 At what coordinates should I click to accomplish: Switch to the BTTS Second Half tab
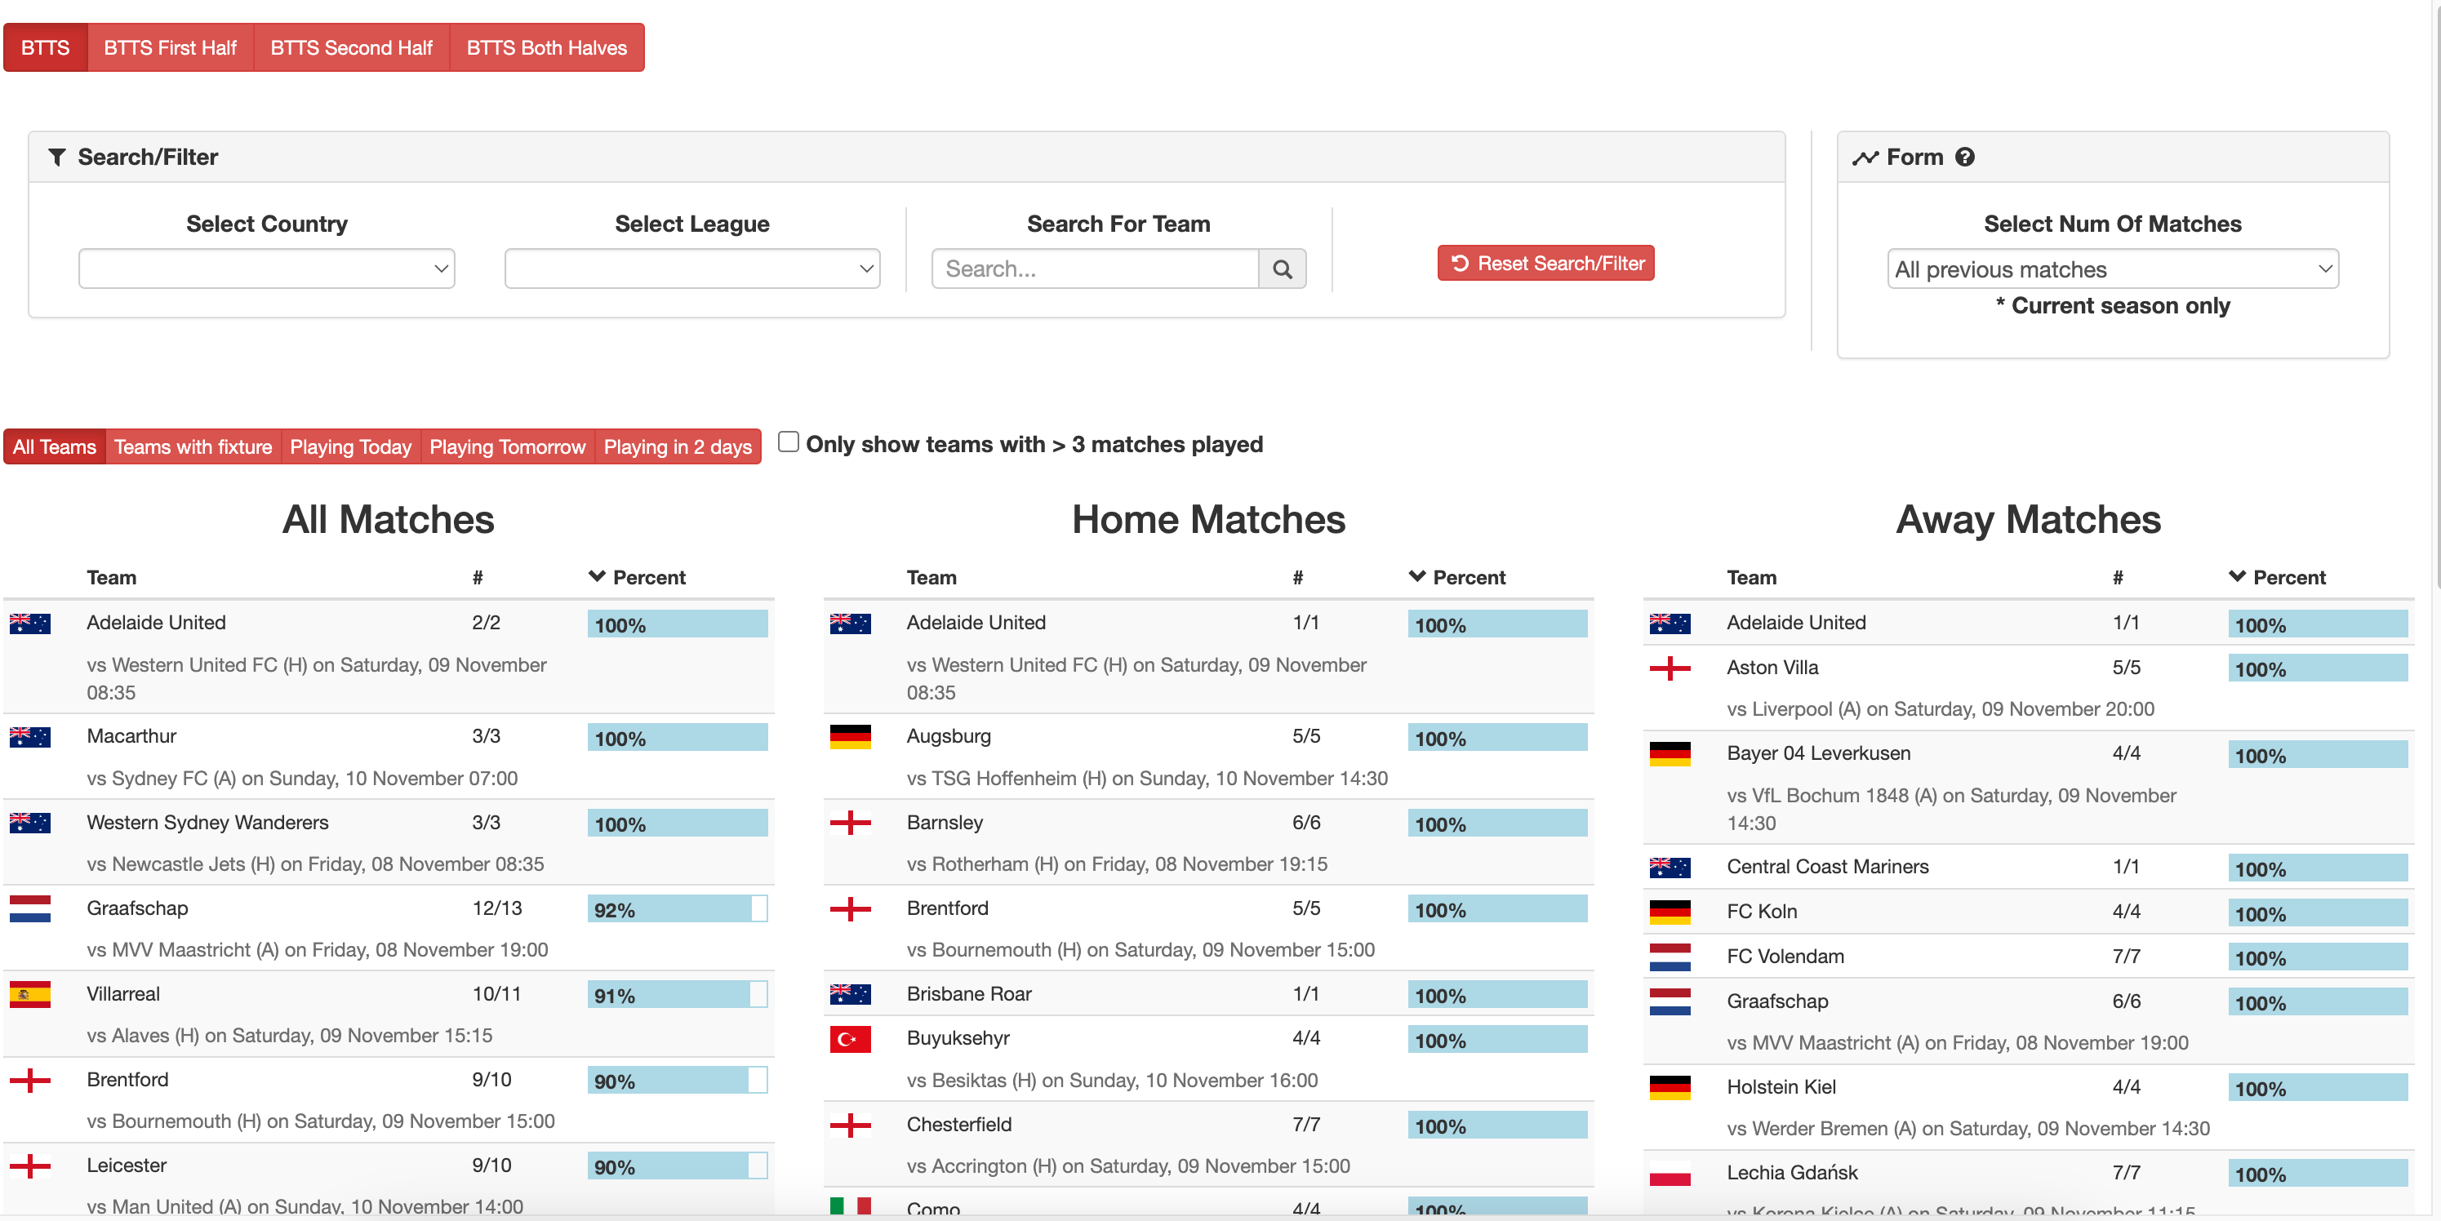pyautogui.click(x=352, y=47)
